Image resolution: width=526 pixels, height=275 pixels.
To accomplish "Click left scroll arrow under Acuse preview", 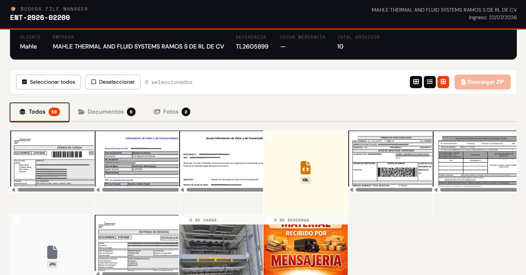I will click(182, 190).
